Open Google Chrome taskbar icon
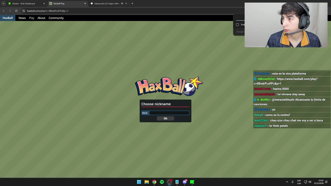 pyautogui.click(x=154, y=182)
